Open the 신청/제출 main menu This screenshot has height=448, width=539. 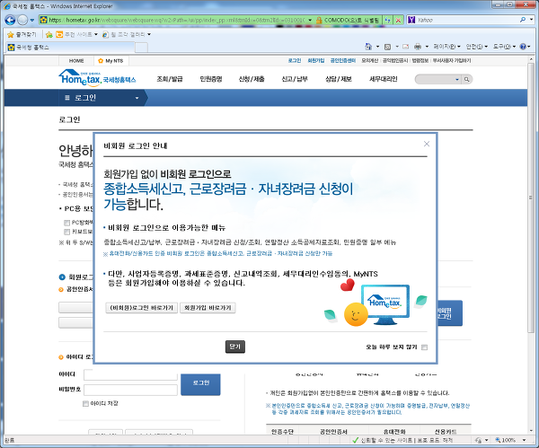tap(252, 79)
